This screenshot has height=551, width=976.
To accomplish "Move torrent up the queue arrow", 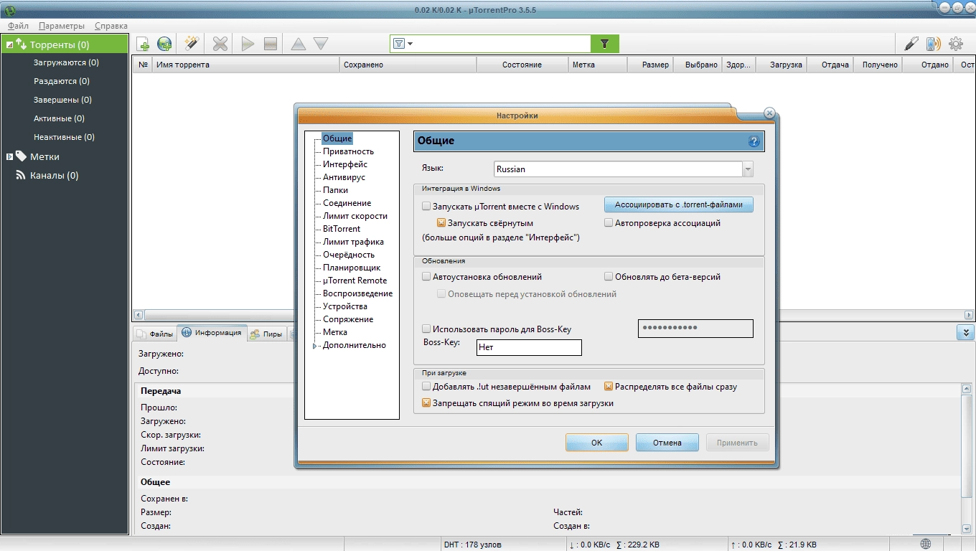I will [299, 44].
